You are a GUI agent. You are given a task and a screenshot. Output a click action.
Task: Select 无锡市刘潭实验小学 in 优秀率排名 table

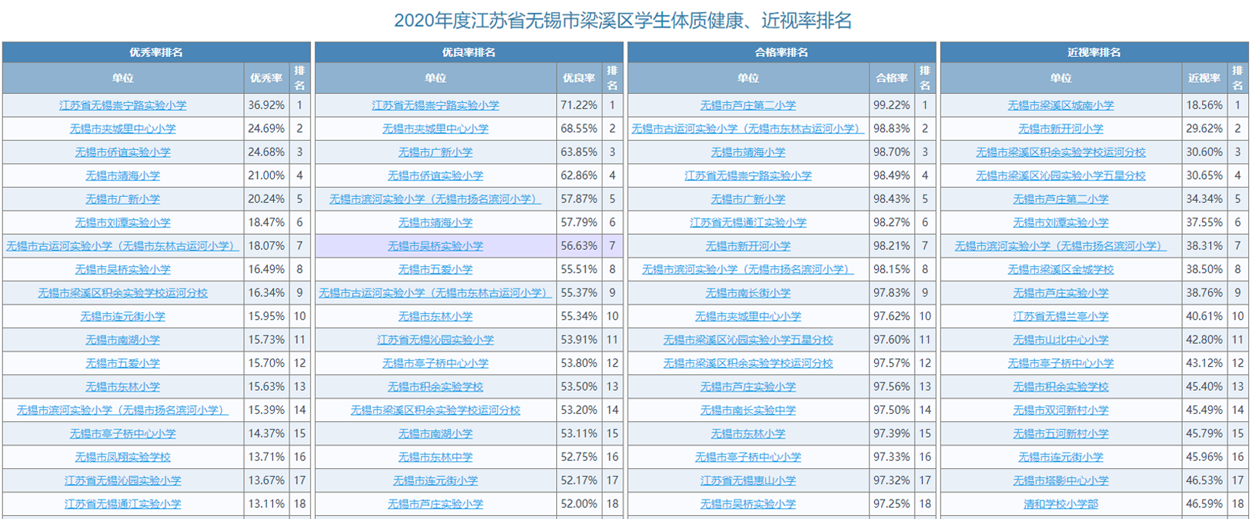point(123,223)
